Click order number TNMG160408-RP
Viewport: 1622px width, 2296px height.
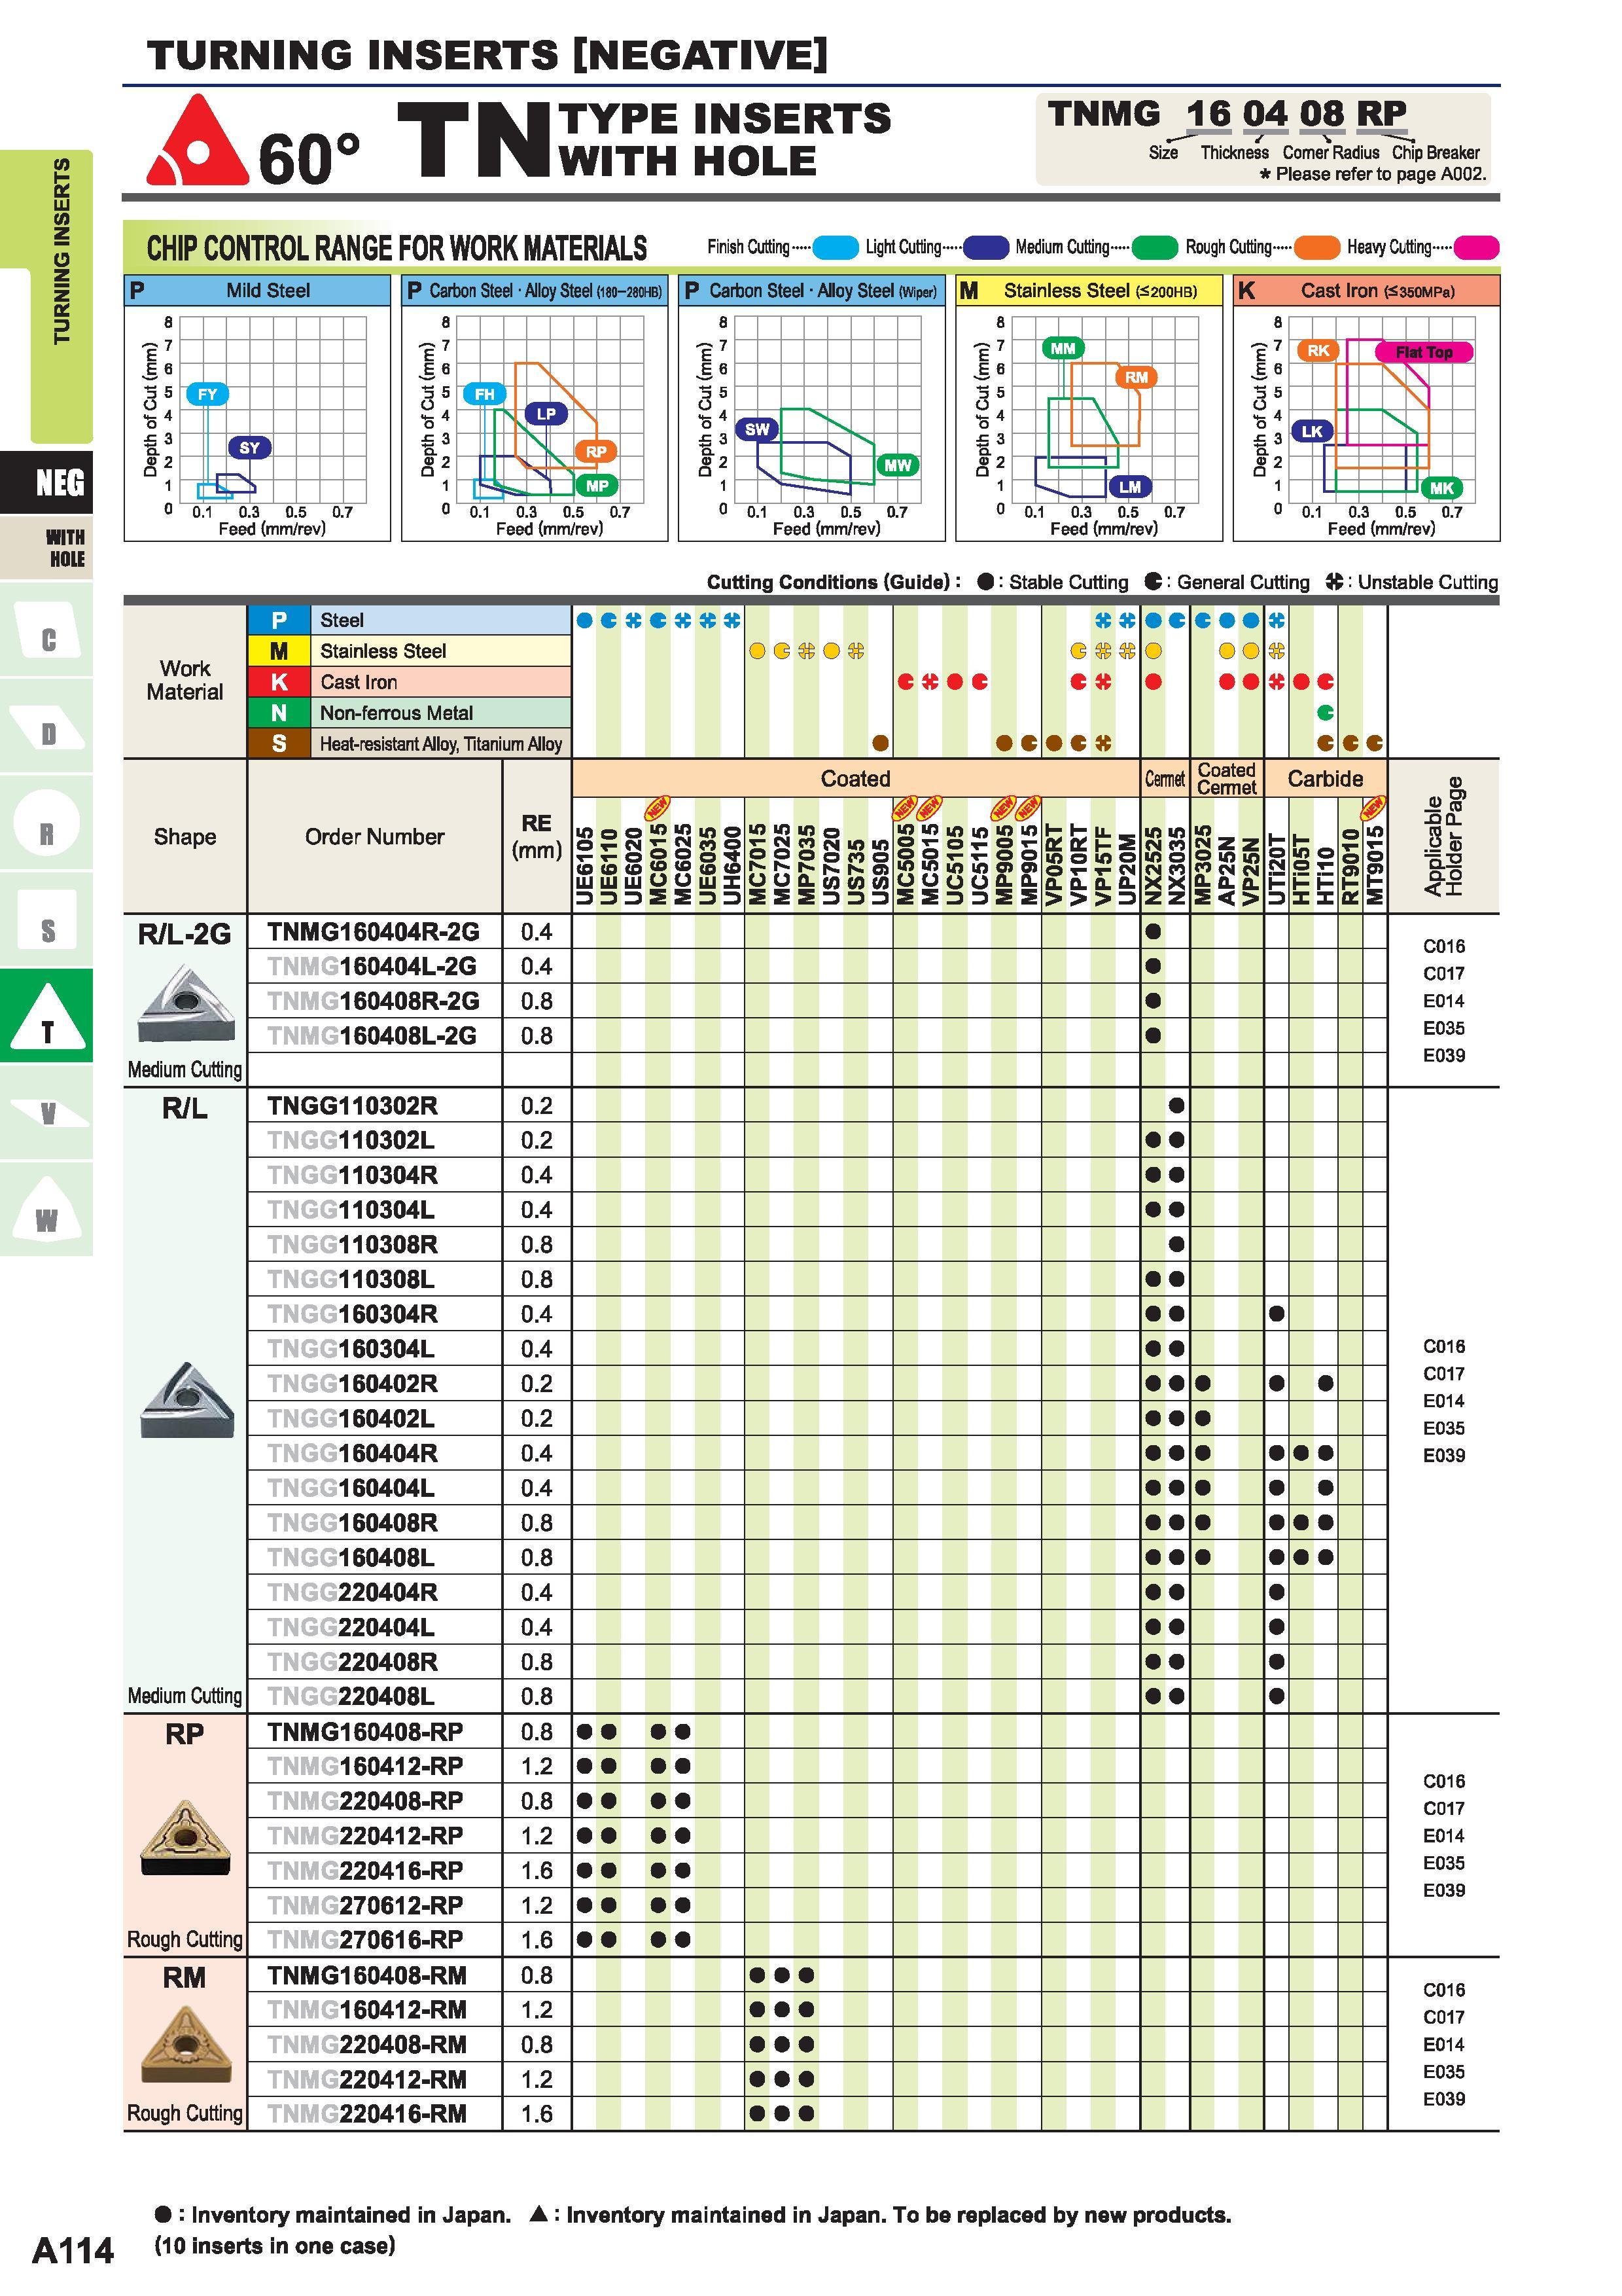[365, 1732]
